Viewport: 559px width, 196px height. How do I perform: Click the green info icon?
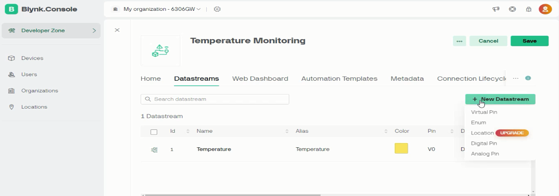(528, 78)
